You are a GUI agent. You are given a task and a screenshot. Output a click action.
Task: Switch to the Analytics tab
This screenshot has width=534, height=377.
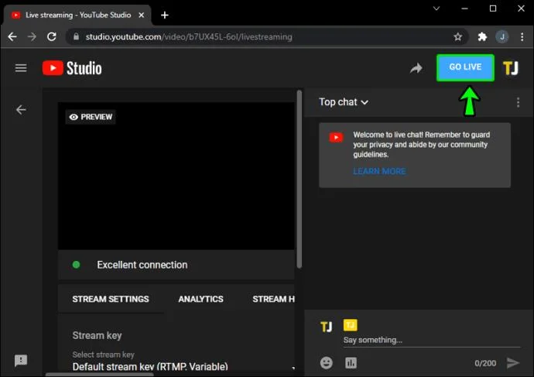point(201,299)
